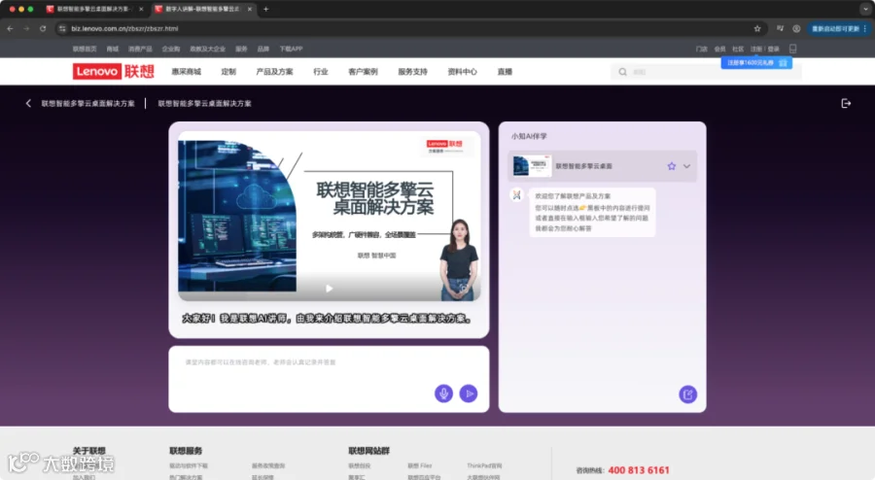
Task: Click the 品牌 top link
Action: tap(263, 49)
